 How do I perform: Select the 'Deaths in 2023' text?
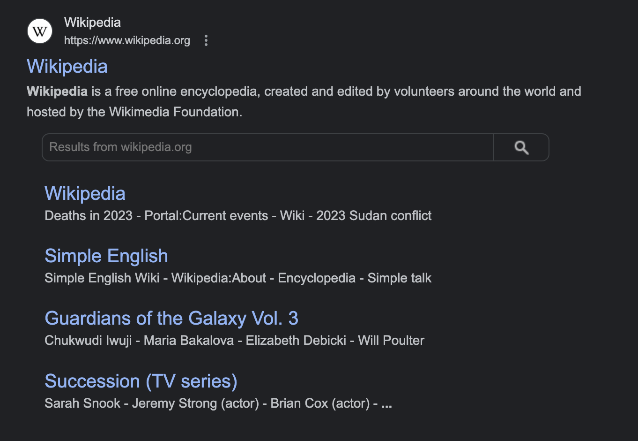pos(89,216)
